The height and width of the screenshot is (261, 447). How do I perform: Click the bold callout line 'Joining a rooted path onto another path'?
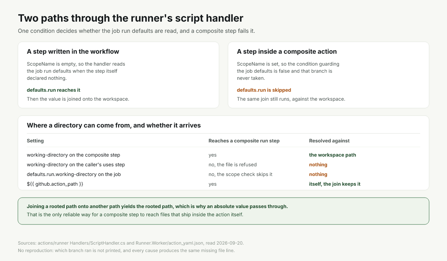point(157,207)
